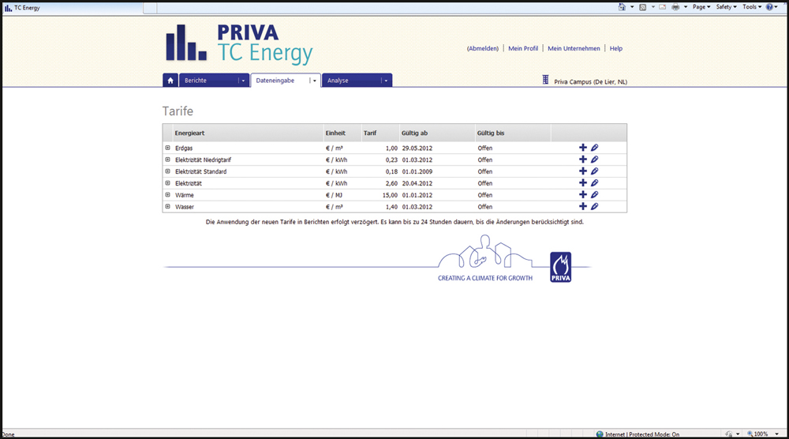Add a new tariff for Erdgas
Screen dimensions: 789x439
point(583,148)
